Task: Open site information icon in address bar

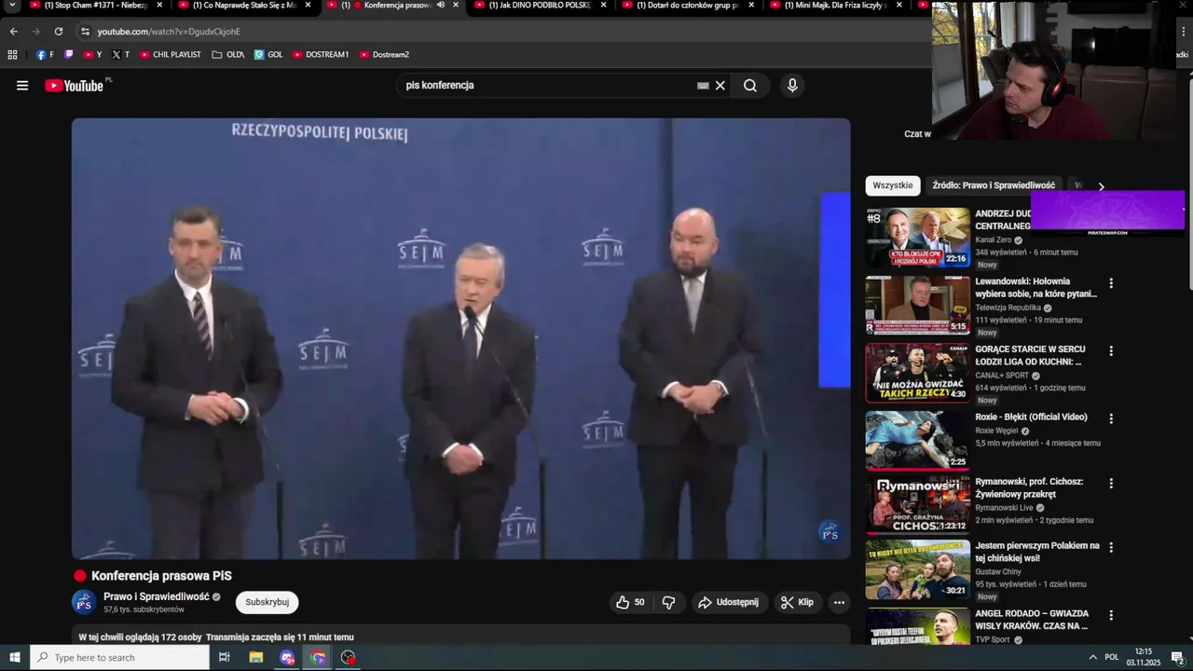Action: pyautogui.click(x=85, y=31)
